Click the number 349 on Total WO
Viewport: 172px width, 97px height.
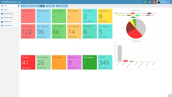(x=104, y=63)
